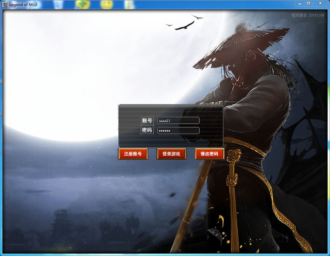Image resolution: width=330 pixels, height=256 pixels.
Task: Click the 密码 label
Action: (x=147, y=130)
